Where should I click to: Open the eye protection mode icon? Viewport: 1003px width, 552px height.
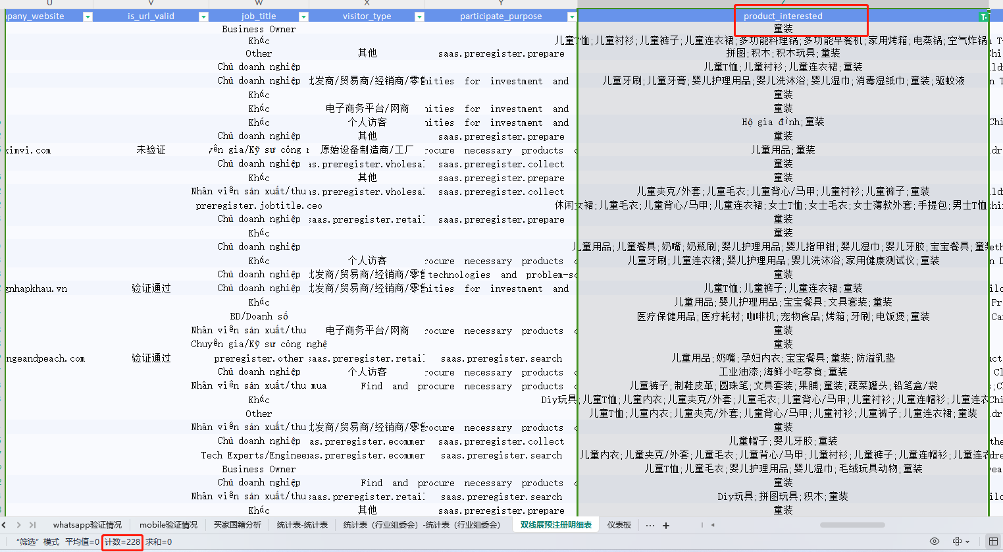coord(934,541)
